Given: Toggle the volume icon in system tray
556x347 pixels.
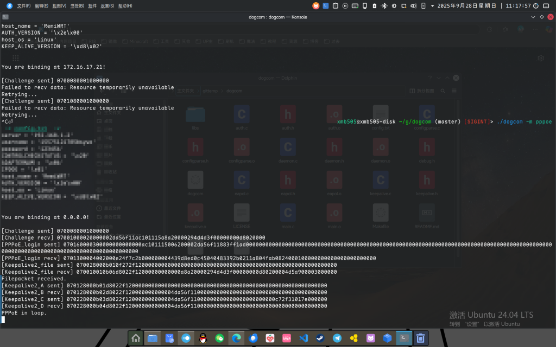Looking at the screenshot, I should [x=413, y=6].
